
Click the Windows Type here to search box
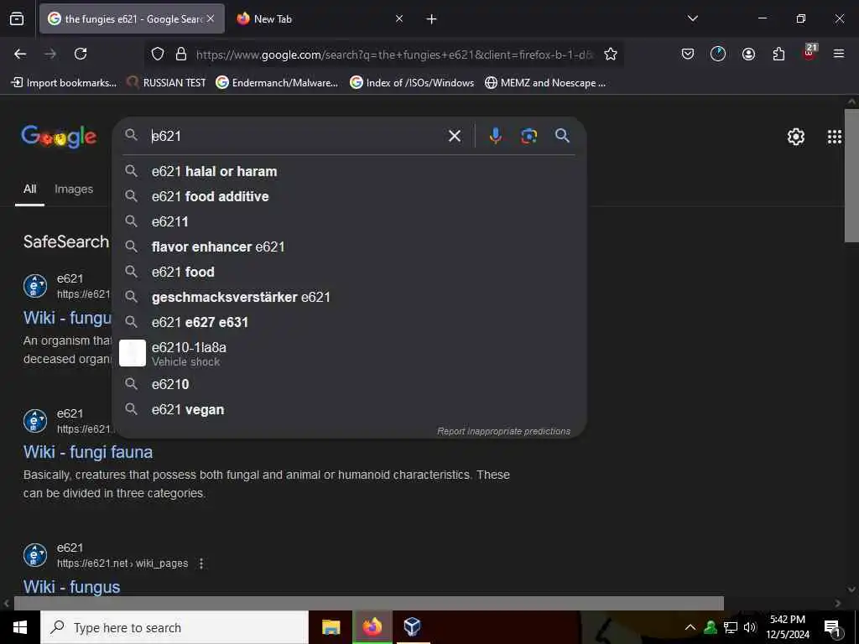point(174,627)
